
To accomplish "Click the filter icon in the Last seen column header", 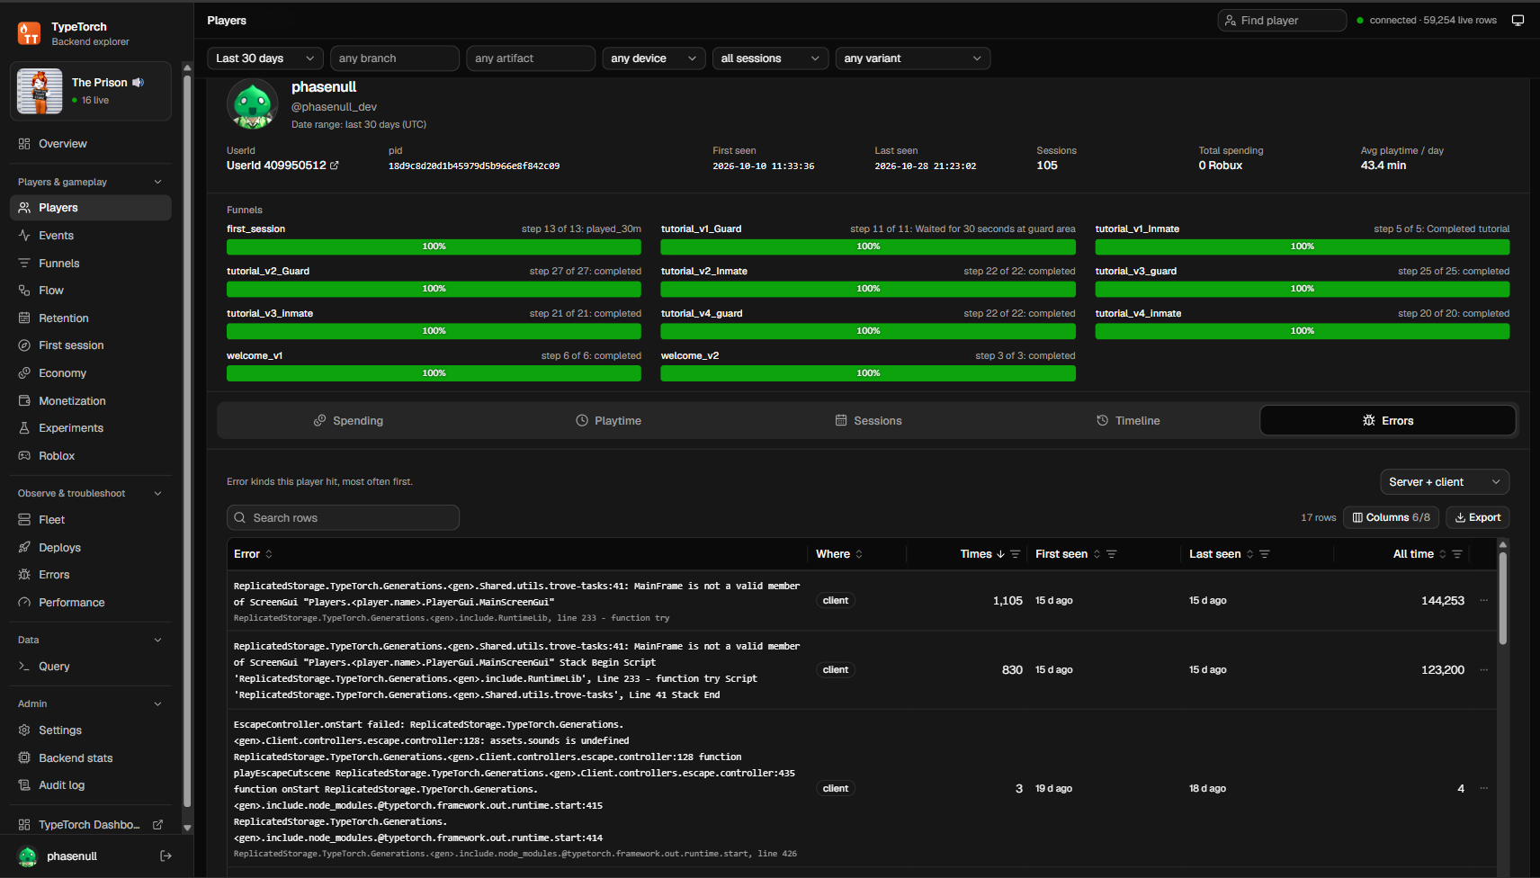I will tap(1265, 554).
